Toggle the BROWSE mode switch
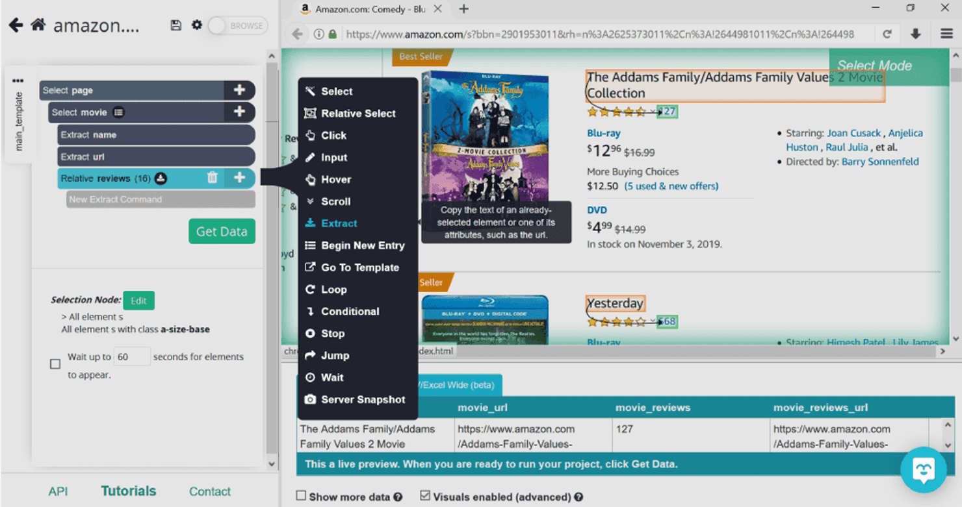This screenshot has width=962, height=507. pyautogui.click(x=238, y=25)
